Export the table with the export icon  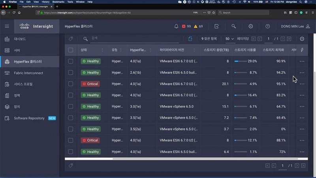click(190, 39)
